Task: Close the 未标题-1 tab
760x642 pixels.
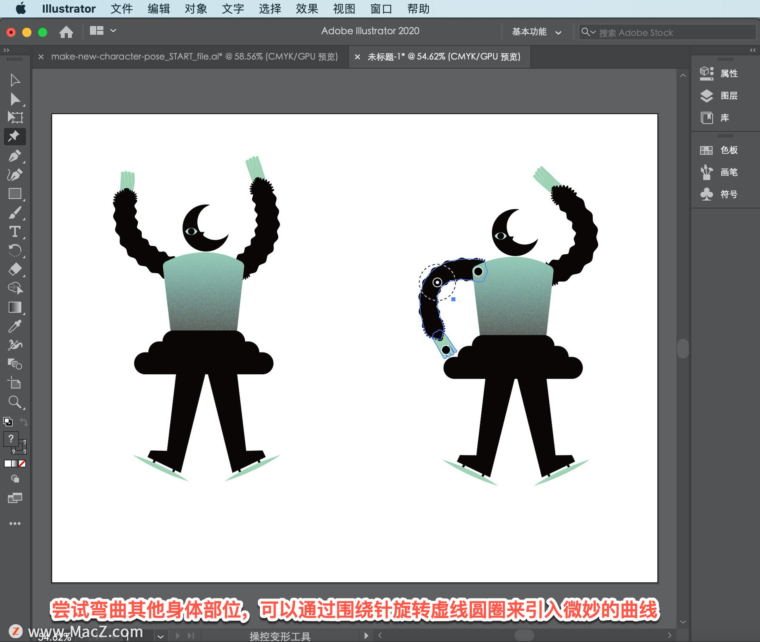Action: pos(357,57)
